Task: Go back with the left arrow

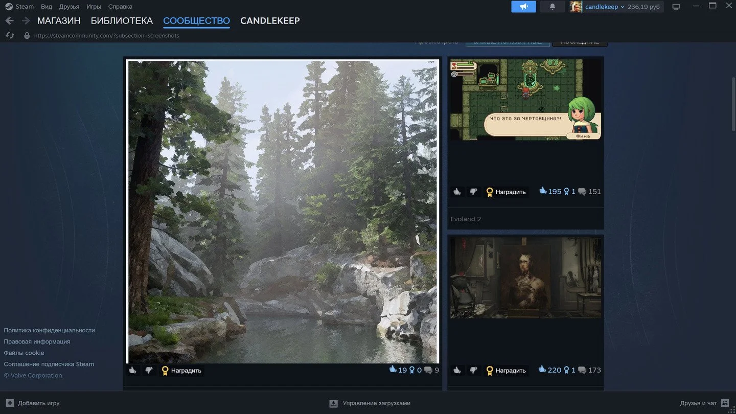Action: 9,21
